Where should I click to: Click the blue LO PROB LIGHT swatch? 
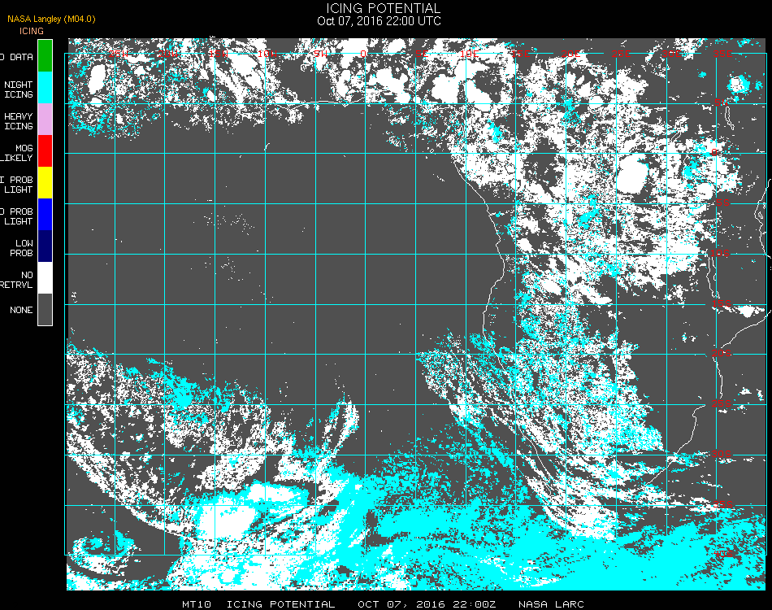point(45,215)
